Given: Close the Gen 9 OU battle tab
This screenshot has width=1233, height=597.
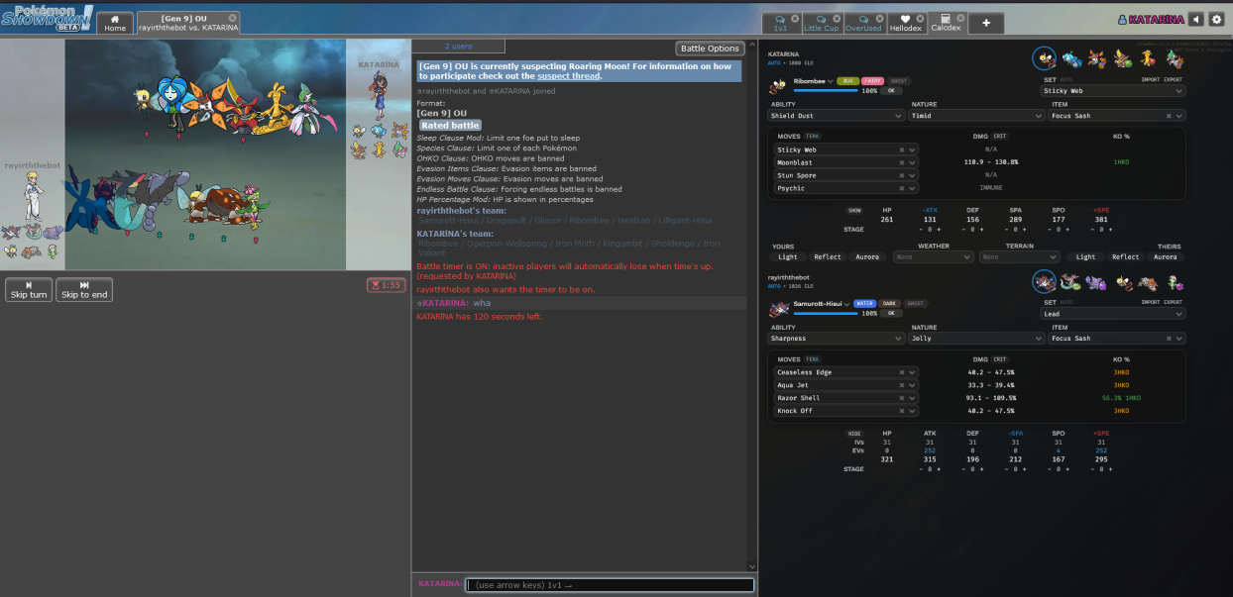Looking at the screenshot, I should coord(233,17).
